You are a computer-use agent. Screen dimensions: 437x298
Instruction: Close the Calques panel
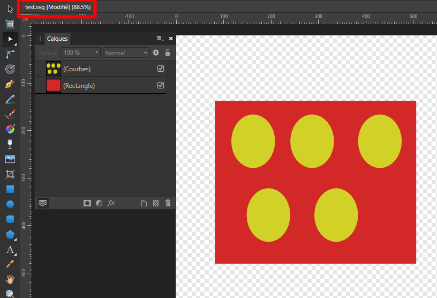171,39
